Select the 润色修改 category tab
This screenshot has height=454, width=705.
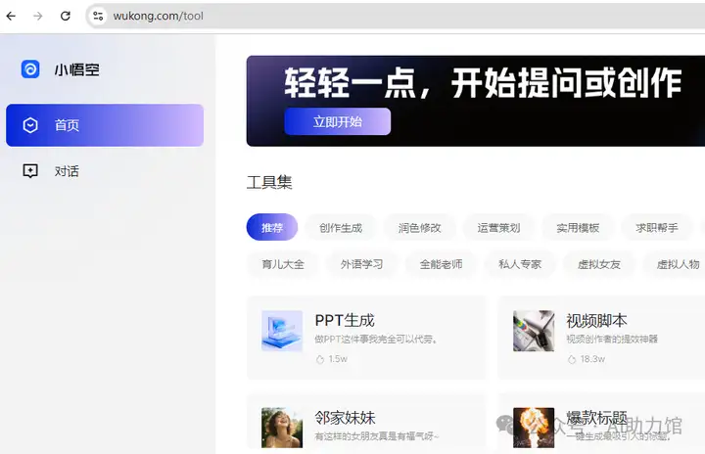pos(419,227)
